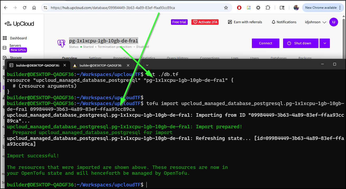346x189 pixels.
Task: Click the Dashboard grid icon in sidebar
Action: (x=5, y=38)
